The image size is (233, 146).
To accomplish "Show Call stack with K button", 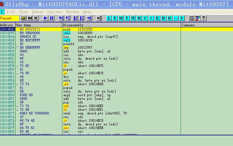I will pos(157,18).
